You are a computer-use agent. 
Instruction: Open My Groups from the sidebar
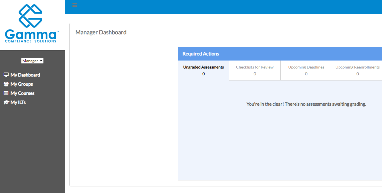point(21,84)
